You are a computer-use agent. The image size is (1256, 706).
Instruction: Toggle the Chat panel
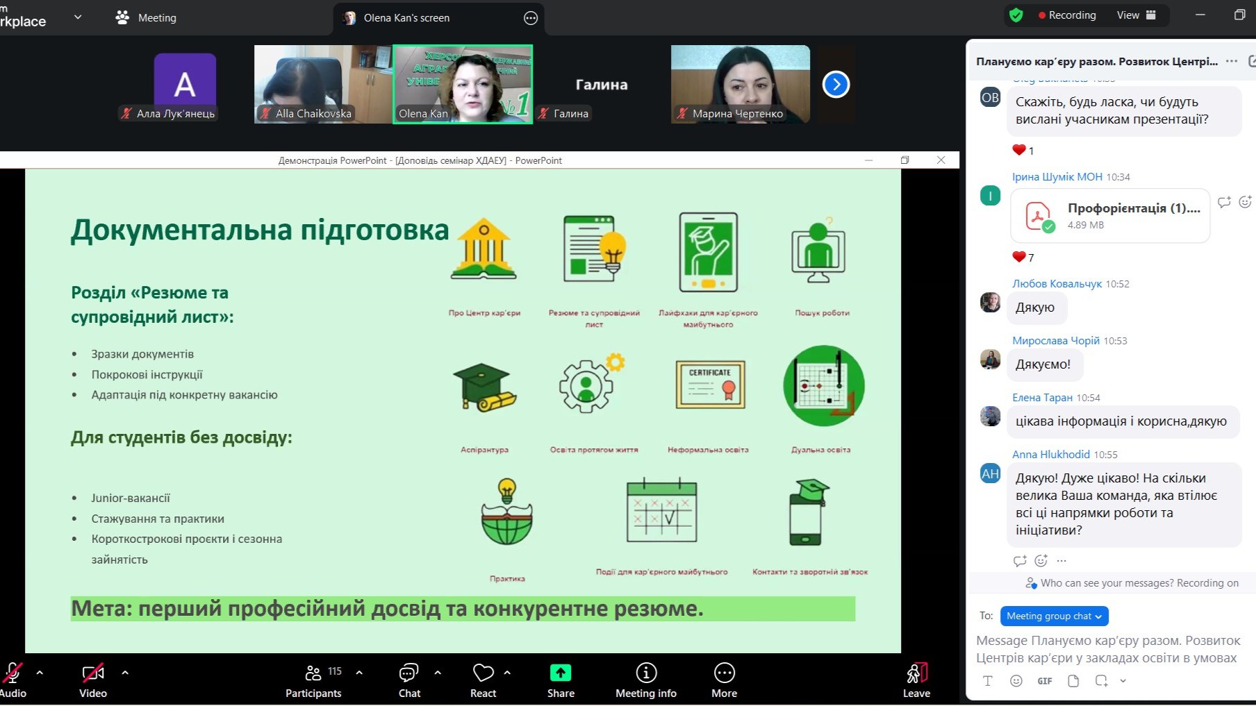point(409,680)
